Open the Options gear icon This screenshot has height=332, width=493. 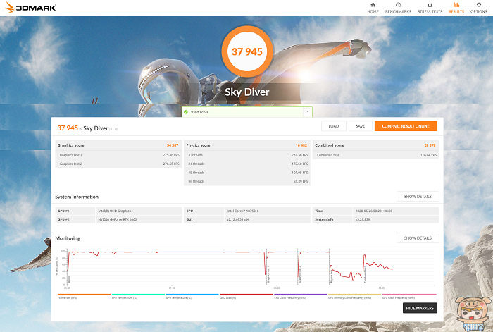pyautogui.click(x=478, y=5)
